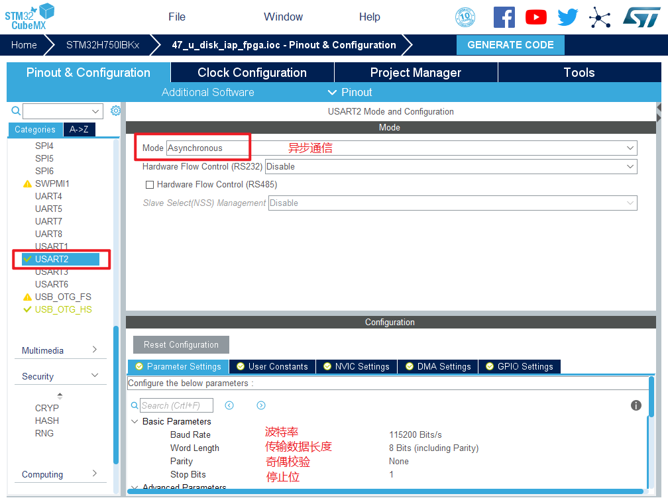Click the GENERATE CODE button
Image resolution: width=668 pixels, height=504 pixels.
click(510, 45)
